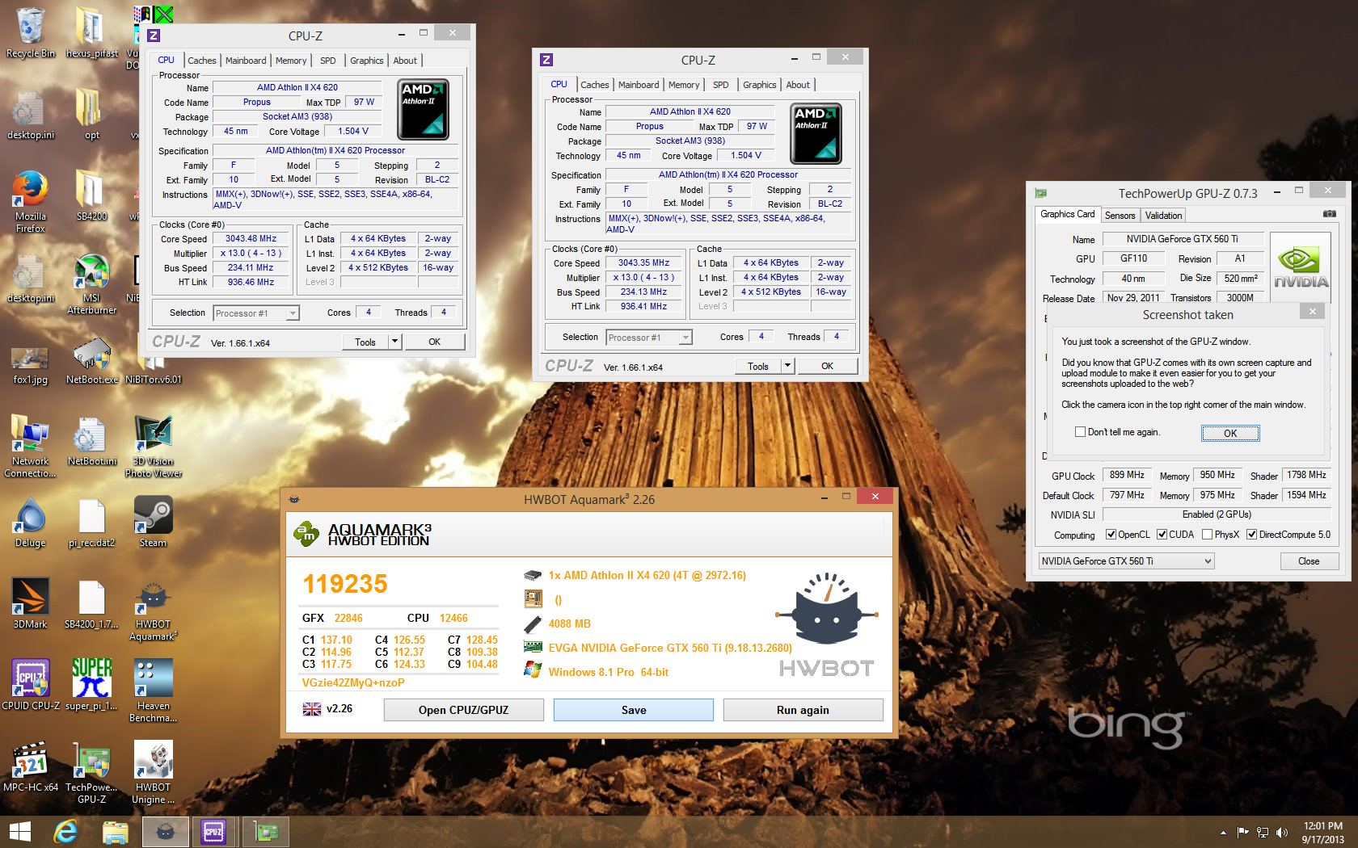Screen dimensions: 1358x848
Task: Toggle the OpenCL checkbox in GPU-Z
Action: point(1111,534)
